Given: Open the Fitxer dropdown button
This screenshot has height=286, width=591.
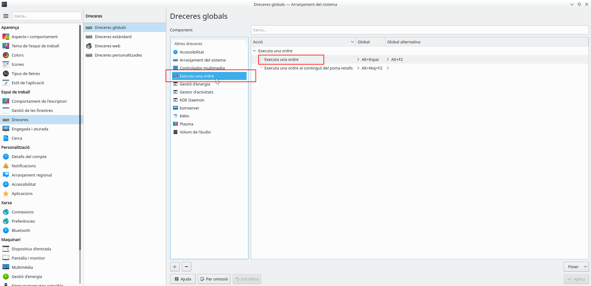Looking at the screenshot, I should point(576,267).
